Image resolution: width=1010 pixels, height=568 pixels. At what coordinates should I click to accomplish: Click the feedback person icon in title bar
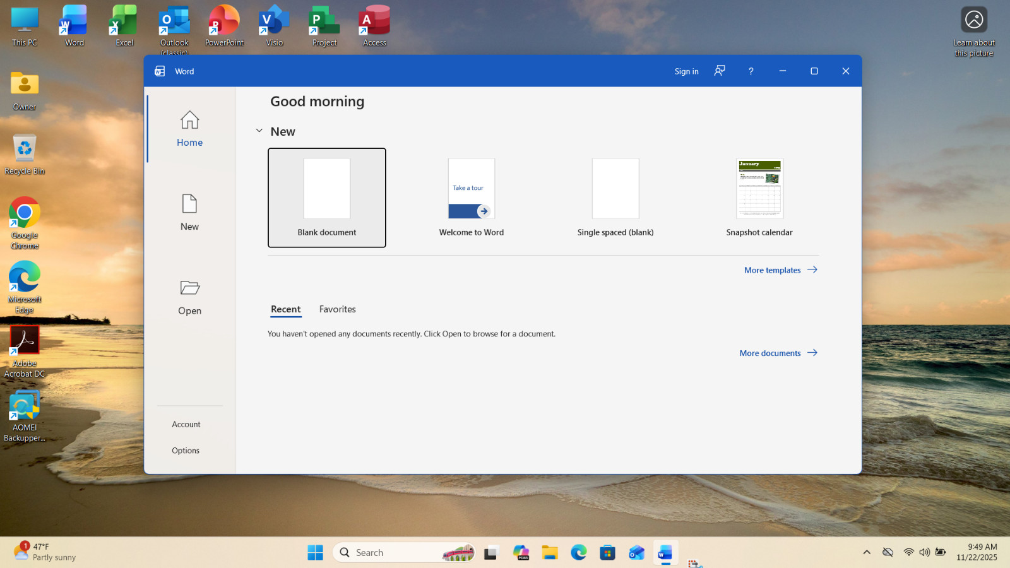pyautogui.click(x=719, y=71)
